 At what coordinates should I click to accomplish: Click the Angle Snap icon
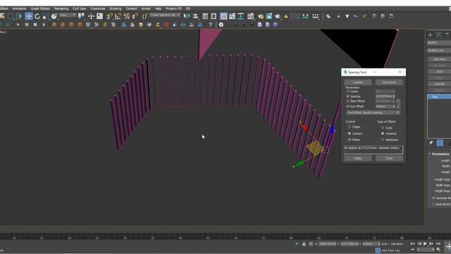118,16
